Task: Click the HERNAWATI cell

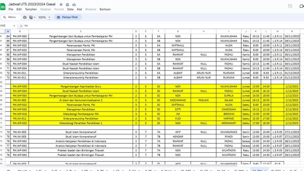Action: coord(229,123)
